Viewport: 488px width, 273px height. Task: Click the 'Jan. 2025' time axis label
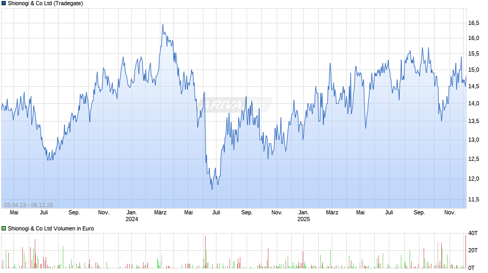(304, 216)
